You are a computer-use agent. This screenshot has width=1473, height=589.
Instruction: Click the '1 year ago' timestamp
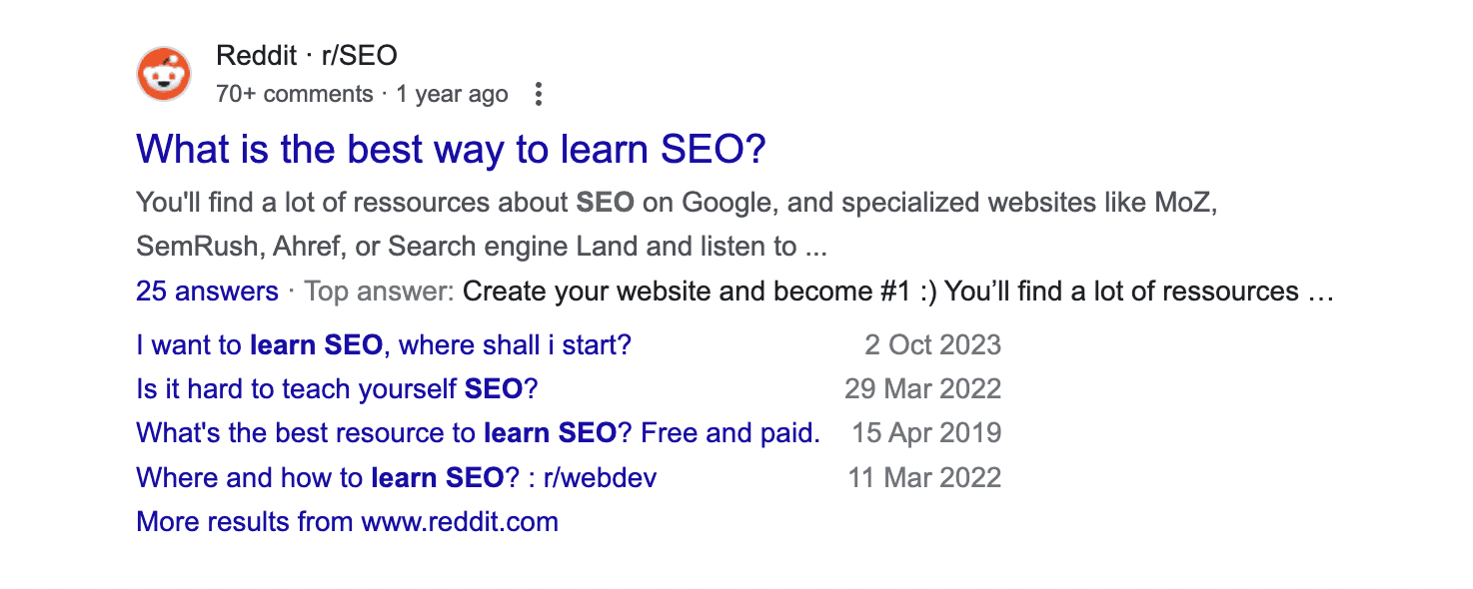(x=452, y=93)
